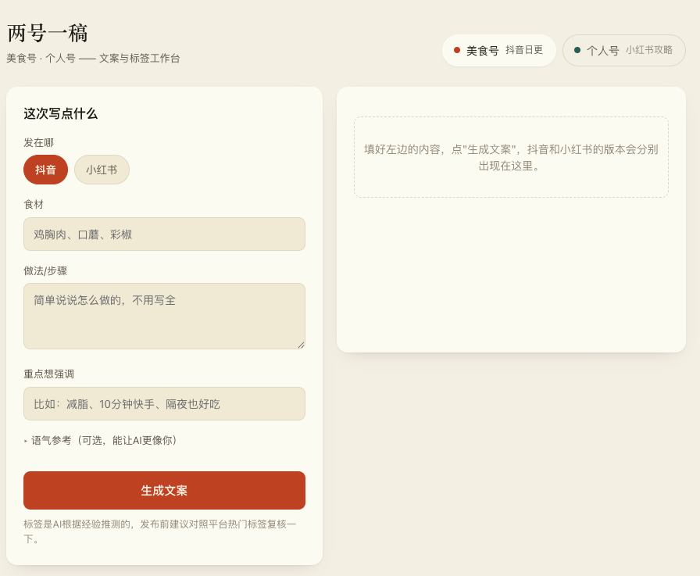The height and width of the screenshot is (576, 700).
Task: Click the resize handle of 做法/步骤 box
Action: (302, 345)
